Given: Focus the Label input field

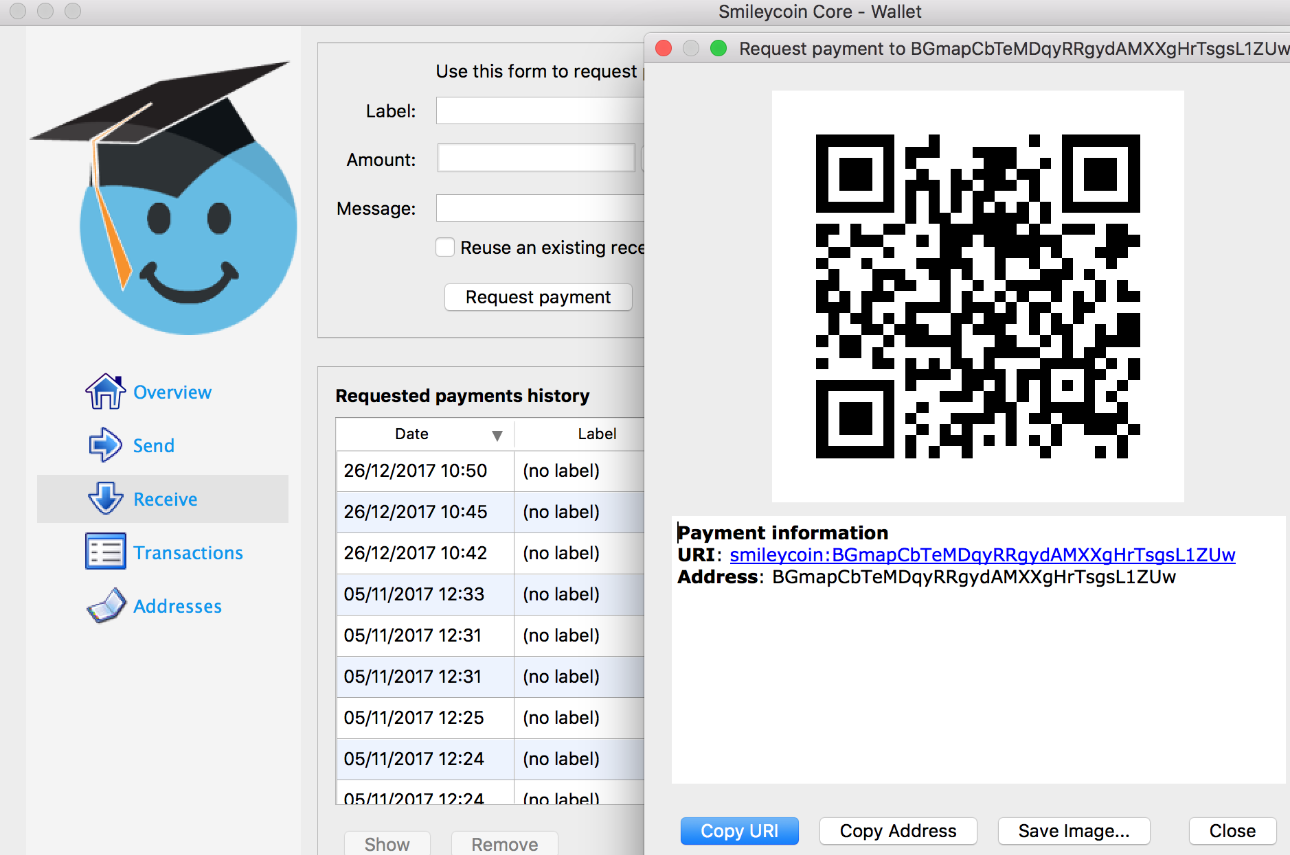Looking at the screenshot, I should pyautogui.click(x=540, y=110).
